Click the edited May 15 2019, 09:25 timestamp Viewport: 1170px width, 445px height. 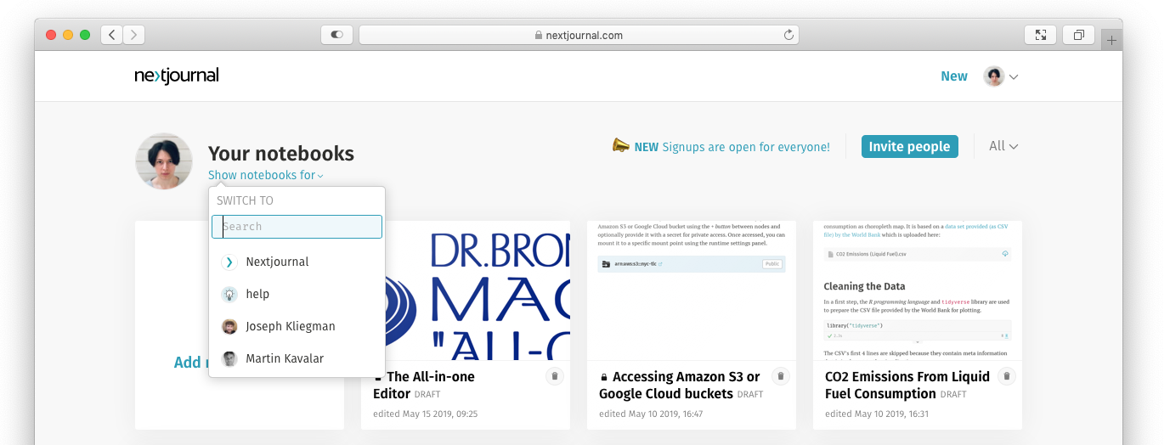(x=426, y=414)
